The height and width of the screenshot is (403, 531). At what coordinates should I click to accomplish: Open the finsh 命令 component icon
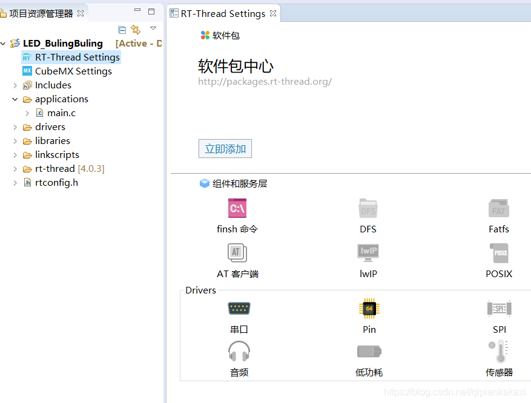click(x=237, y=208)
